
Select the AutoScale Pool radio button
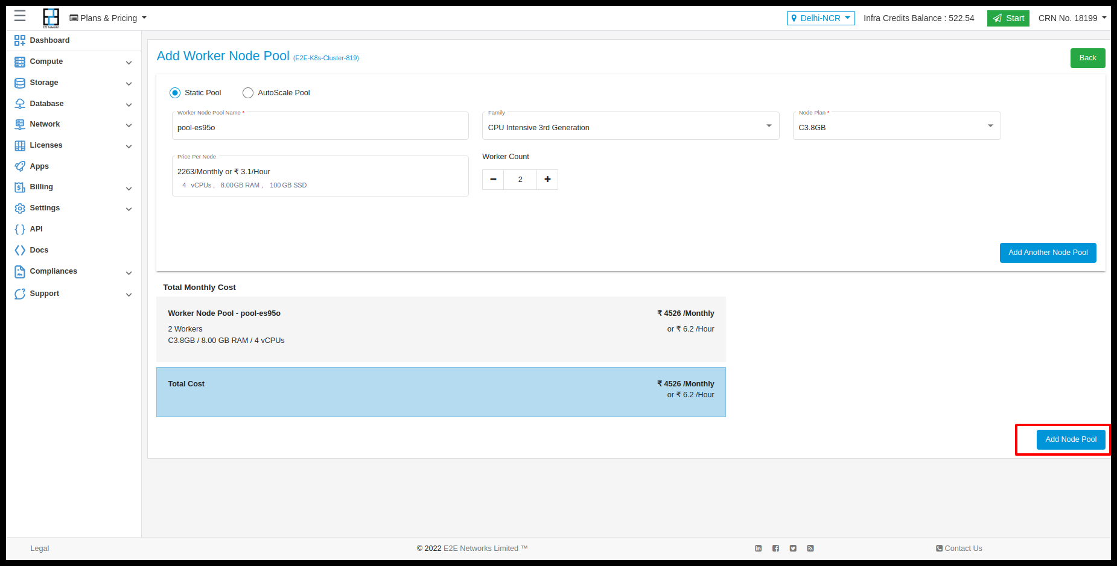tap(248, 93)
